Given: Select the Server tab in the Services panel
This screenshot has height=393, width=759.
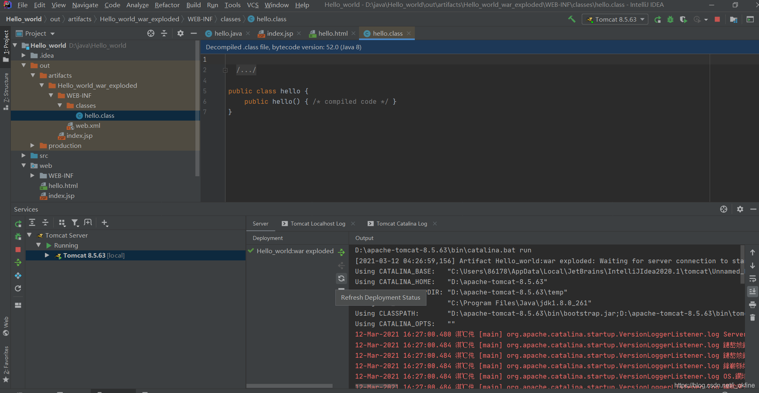Looking at the screenshot, I should (260, 224).
